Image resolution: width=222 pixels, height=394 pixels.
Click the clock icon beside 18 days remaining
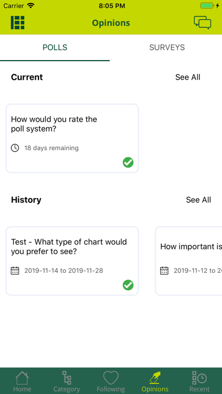point(15,148)
